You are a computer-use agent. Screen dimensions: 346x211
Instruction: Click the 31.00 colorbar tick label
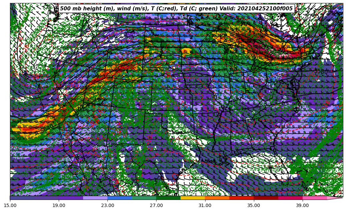pyautogui.click(x=205, y=206)
